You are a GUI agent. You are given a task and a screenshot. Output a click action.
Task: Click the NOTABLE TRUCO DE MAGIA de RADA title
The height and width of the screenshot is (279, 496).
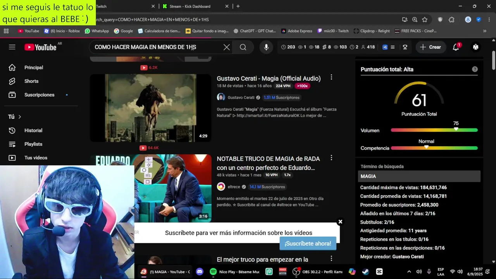click(268, 163)
